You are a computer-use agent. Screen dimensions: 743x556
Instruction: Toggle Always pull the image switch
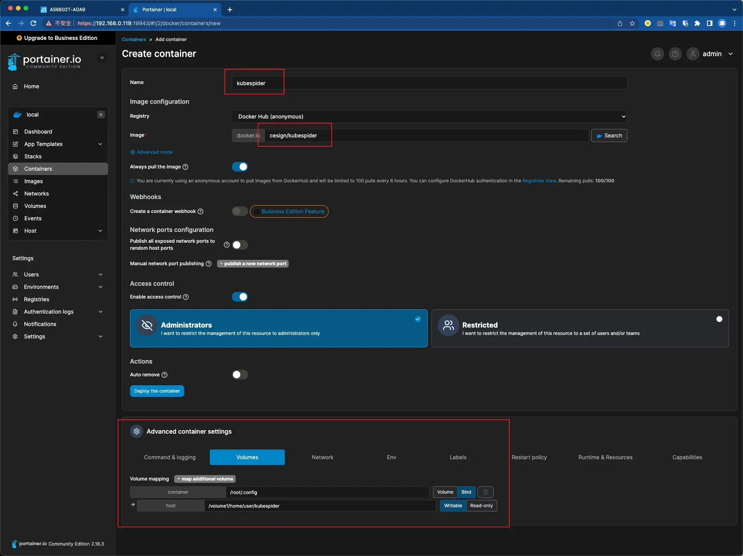[x=240, y=167]
